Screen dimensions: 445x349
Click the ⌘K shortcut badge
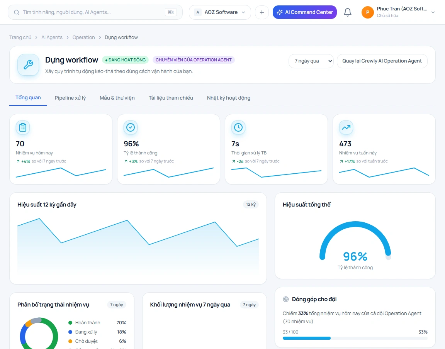[171, 12]
